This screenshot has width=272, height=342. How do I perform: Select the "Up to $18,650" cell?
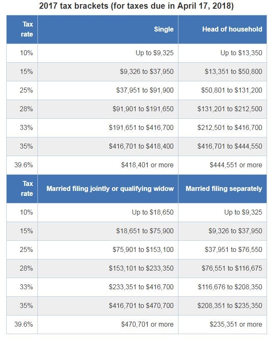[153, 212]
